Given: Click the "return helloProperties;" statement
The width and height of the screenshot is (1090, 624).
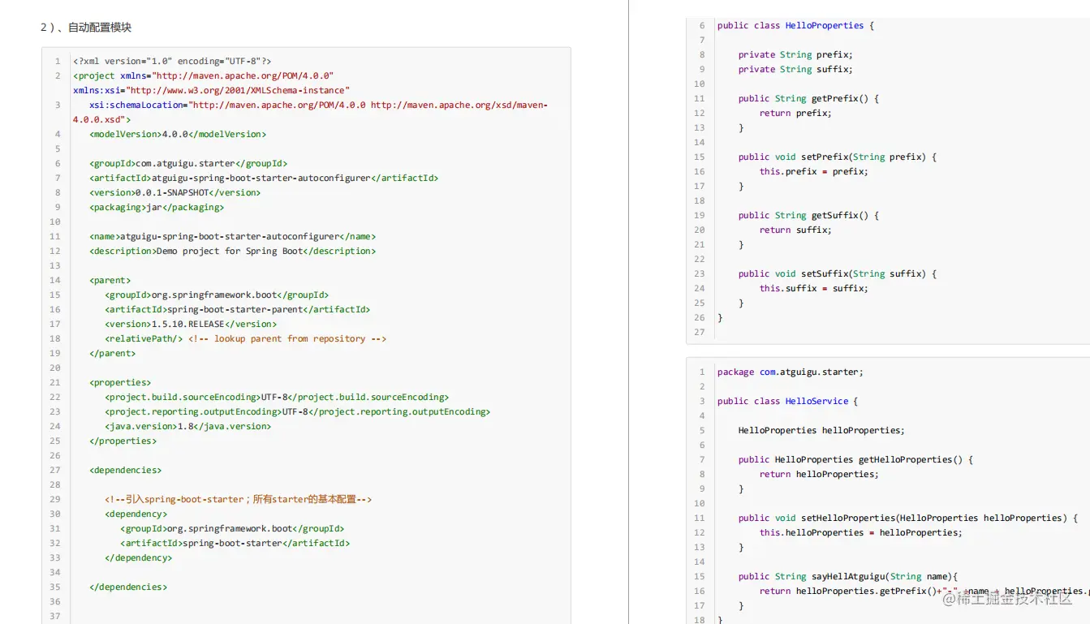Looking at the screenshot, I should click(820, 474).
